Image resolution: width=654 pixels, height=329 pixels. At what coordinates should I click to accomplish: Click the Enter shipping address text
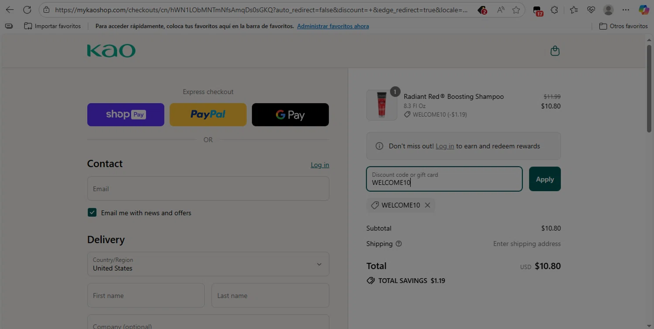[527, 244]
